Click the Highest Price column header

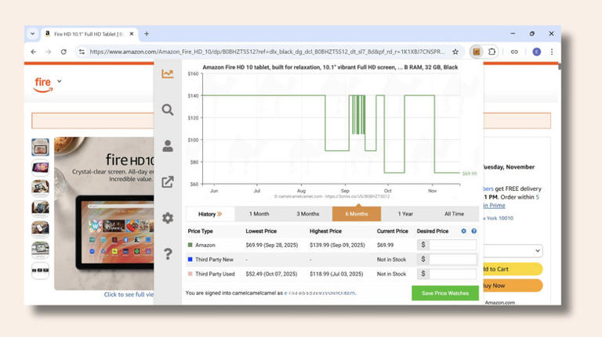[x=325, y=231]
